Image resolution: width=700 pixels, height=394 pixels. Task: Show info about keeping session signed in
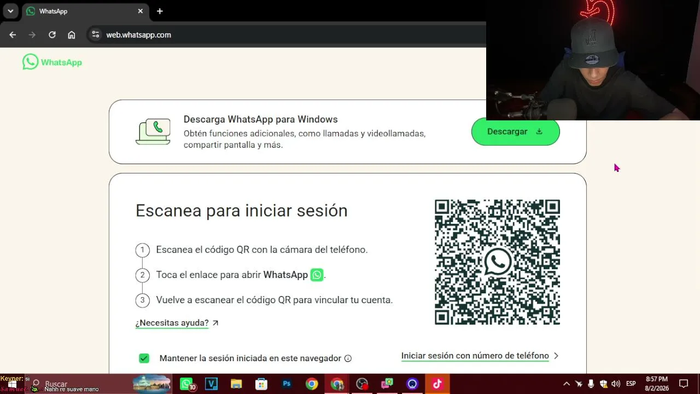click(x=348, y=358)
